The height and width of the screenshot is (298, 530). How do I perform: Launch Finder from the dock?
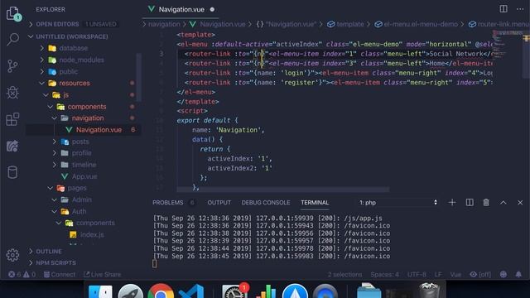(x=100, y=291)
